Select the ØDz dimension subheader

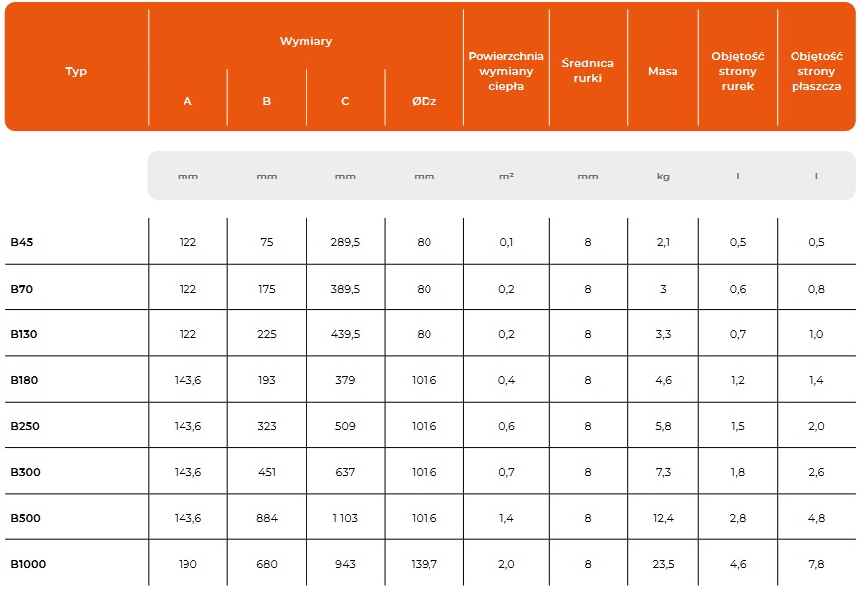tap(424, 101)
